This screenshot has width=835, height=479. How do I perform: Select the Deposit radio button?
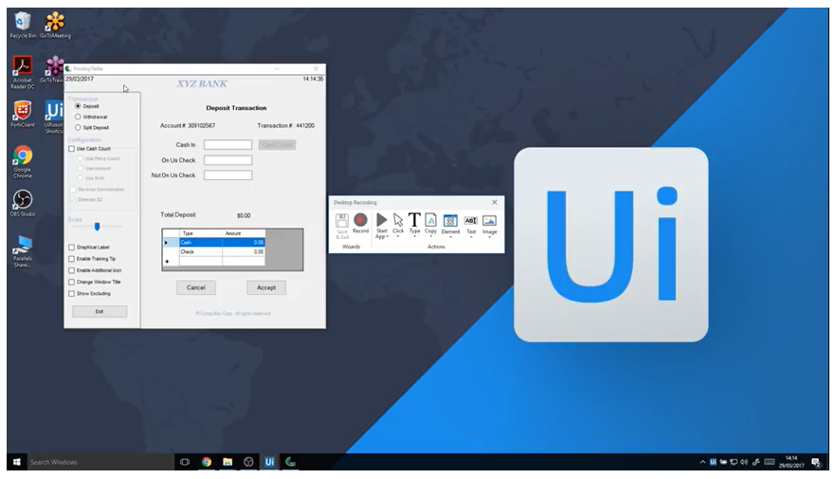pyautogui.click(x=78, y=106)
